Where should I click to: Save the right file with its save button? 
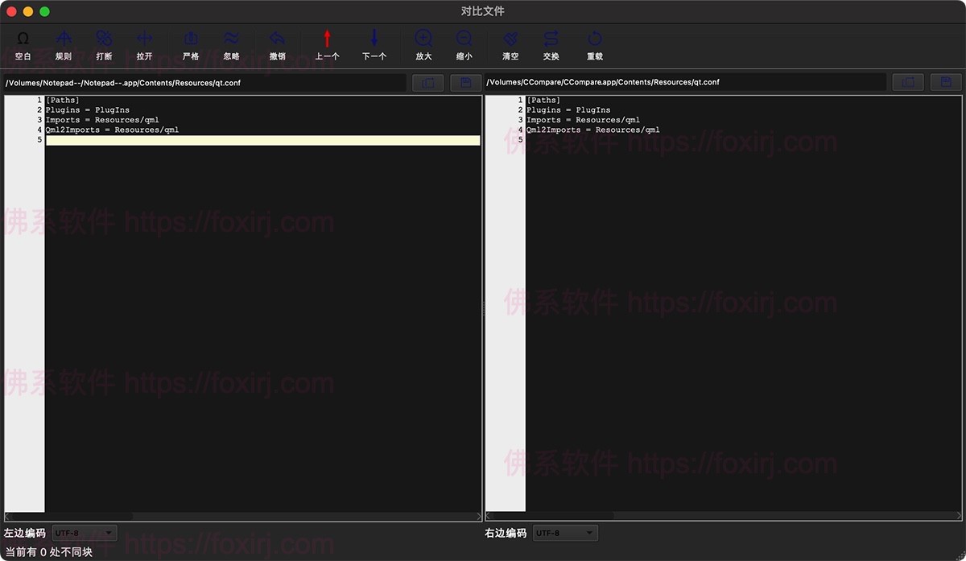click(946, 82)
